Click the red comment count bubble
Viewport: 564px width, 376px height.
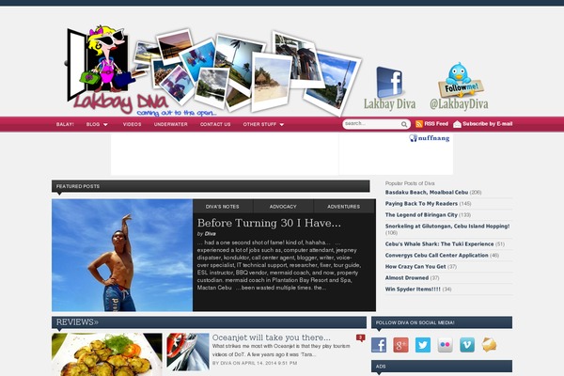[x=360, y=337]
